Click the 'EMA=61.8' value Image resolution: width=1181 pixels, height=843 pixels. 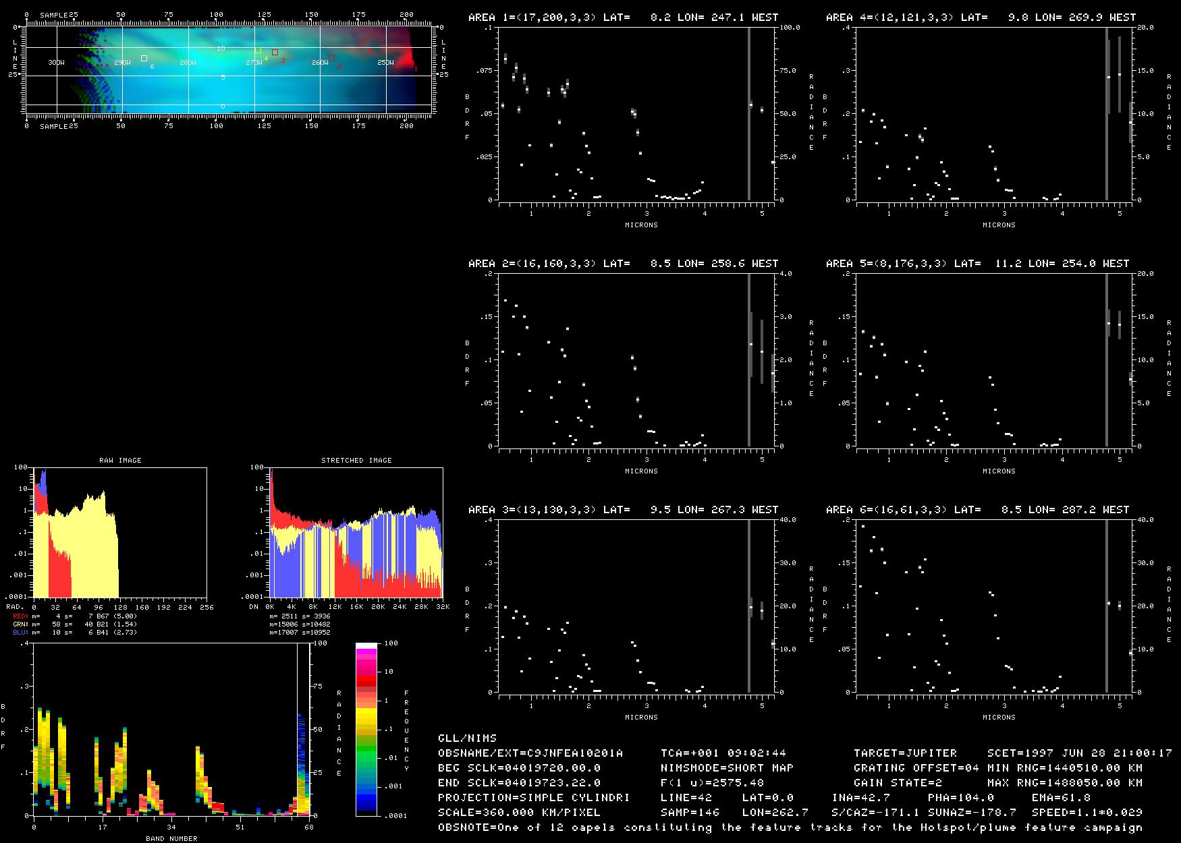1061,797
